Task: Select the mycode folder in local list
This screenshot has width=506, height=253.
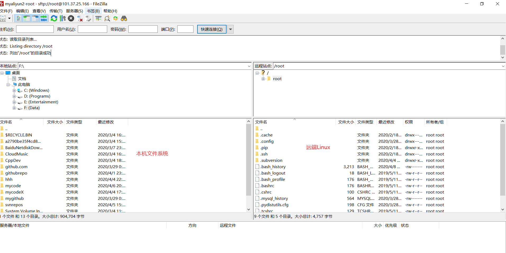Action: coord(13,186)
